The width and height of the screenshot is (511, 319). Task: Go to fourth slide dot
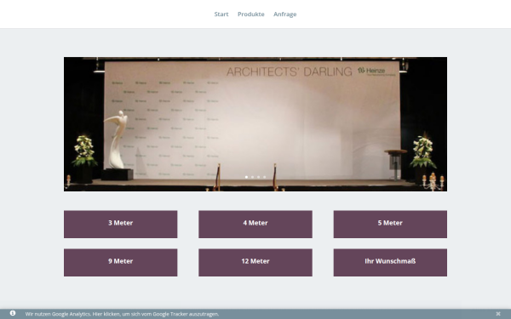(264, 177)
